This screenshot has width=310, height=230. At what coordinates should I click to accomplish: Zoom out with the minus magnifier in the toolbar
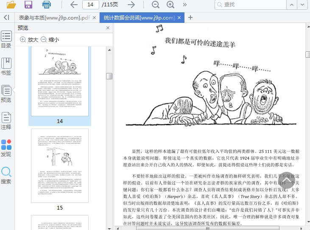tap(156, 5)
